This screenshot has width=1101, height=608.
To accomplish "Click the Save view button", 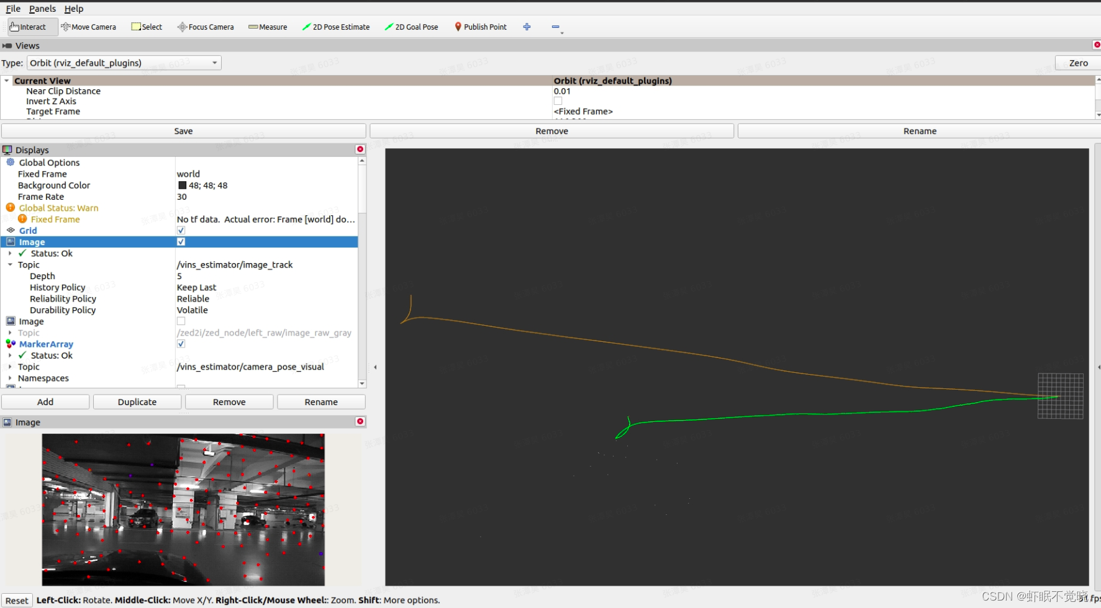I will tap(183, 131).
